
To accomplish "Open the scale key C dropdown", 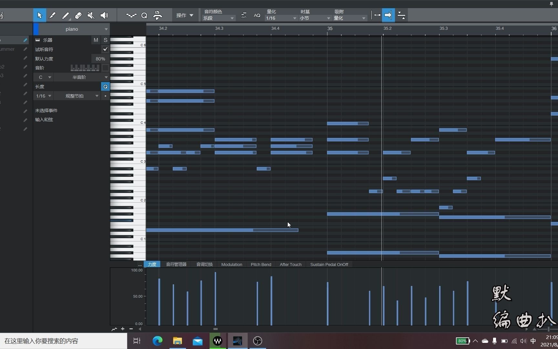I will pyautogui.click(x=44, y=77).
